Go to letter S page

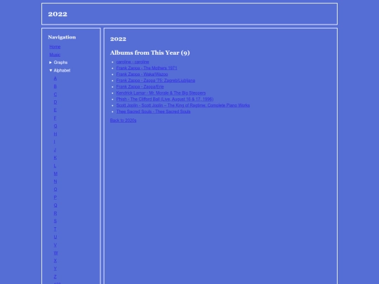point(55,221)
